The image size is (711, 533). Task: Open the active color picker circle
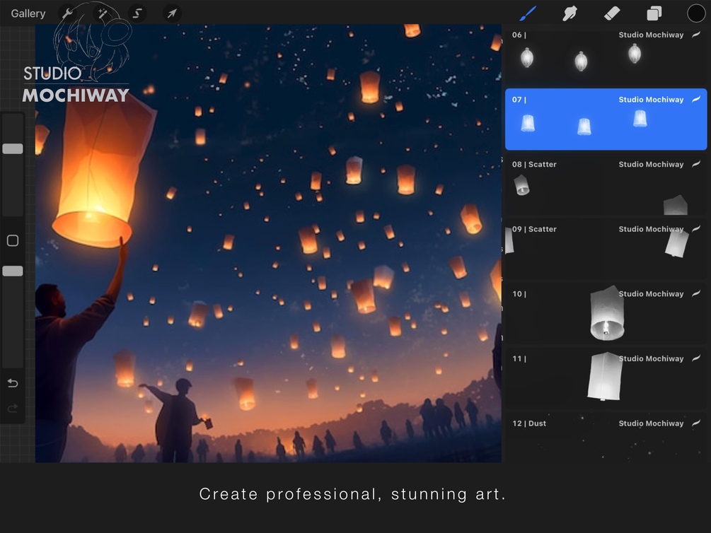696,13
